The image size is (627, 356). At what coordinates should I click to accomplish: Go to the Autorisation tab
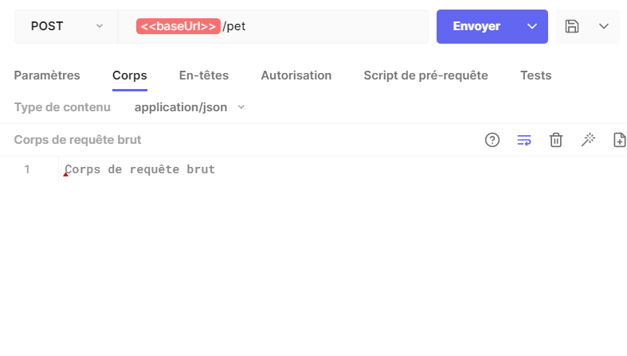tap(296, 75)
